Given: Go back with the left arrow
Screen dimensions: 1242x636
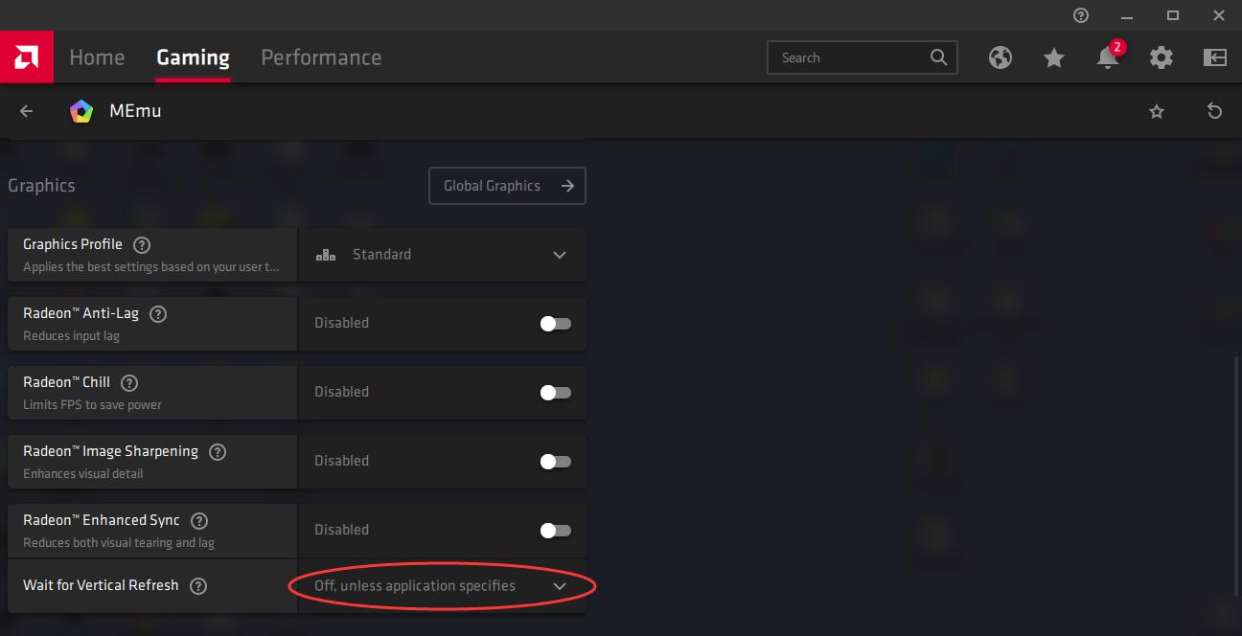Looking at the screenshot, I should point(27,111).
